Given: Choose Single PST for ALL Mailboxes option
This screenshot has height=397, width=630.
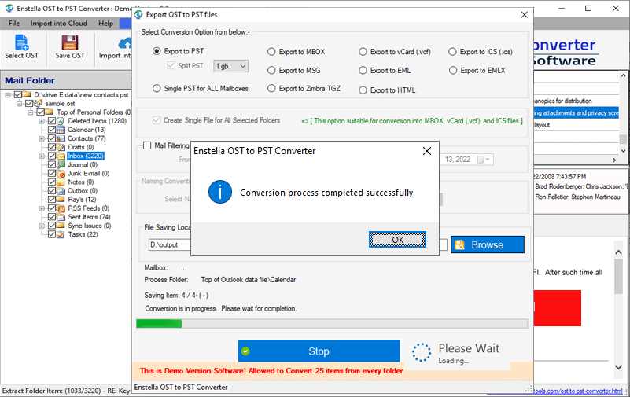Looking at the screenshot, I should click(x=157, y=88).
